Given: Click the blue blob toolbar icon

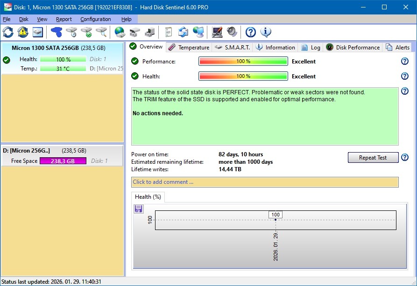Looking at the screenshot, I should click(57, 32).
